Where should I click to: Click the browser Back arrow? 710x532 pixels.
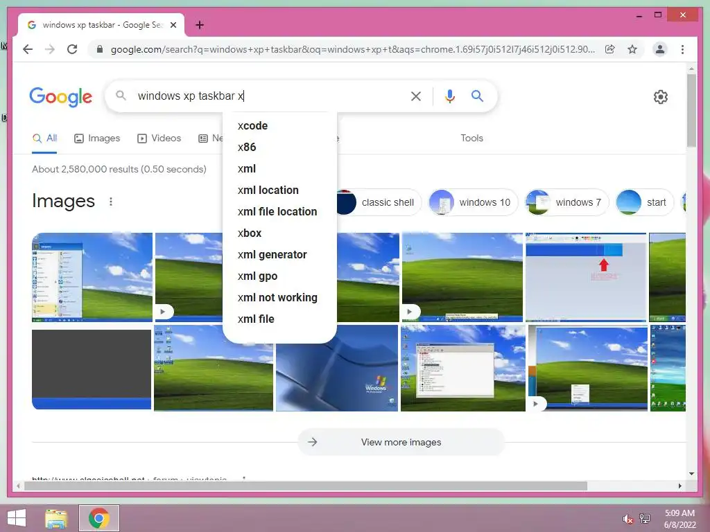point(28,49)
